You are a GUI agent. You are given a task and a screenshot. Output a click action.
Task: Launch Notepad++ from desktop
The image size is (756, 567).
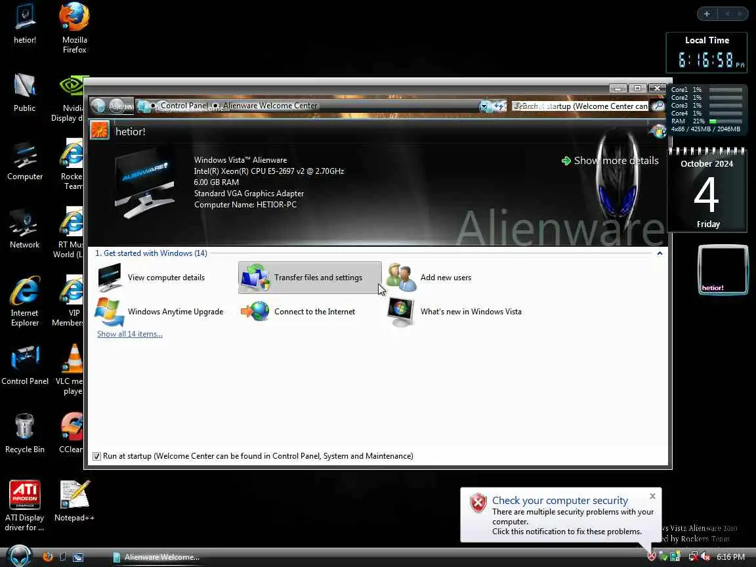point(74,501)
